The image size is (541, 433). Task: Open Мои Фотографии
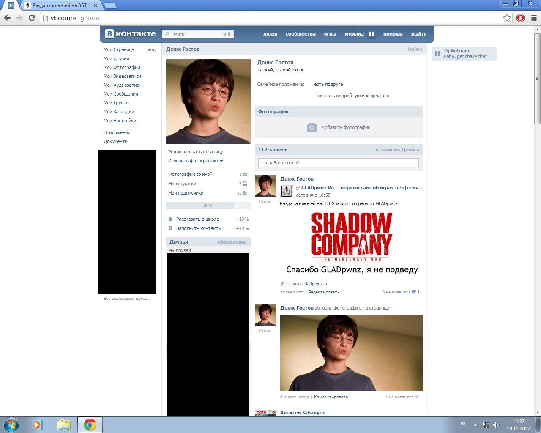pos(122,67)
